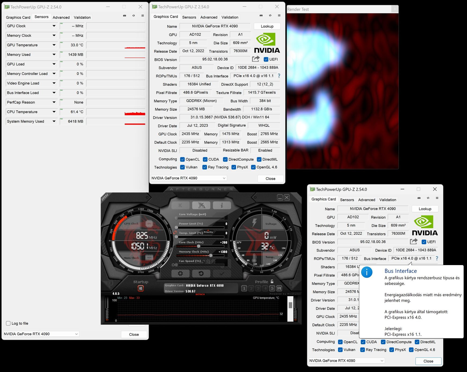Screen dimensions: 467x372
Task: Open the information button in Afterburner
Action: [222, 205]
